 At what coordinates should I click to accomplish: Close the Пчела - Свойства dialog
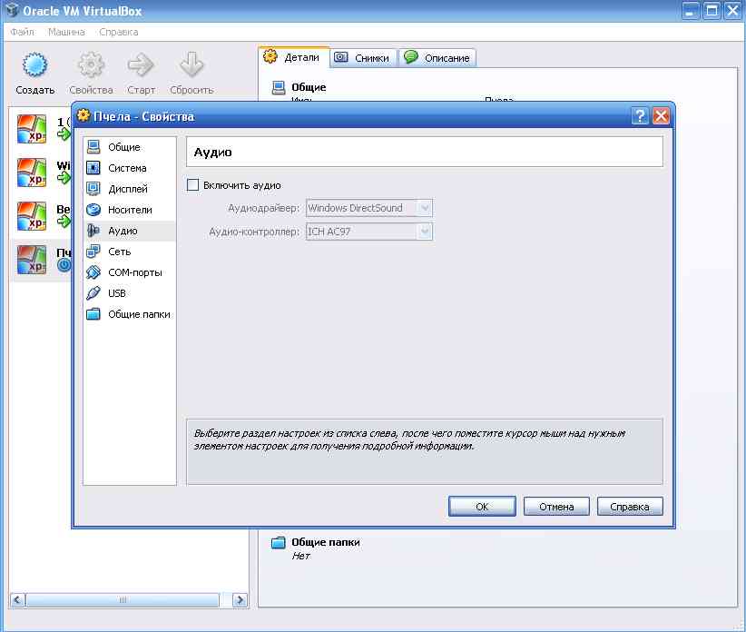[x=661, y=115]
